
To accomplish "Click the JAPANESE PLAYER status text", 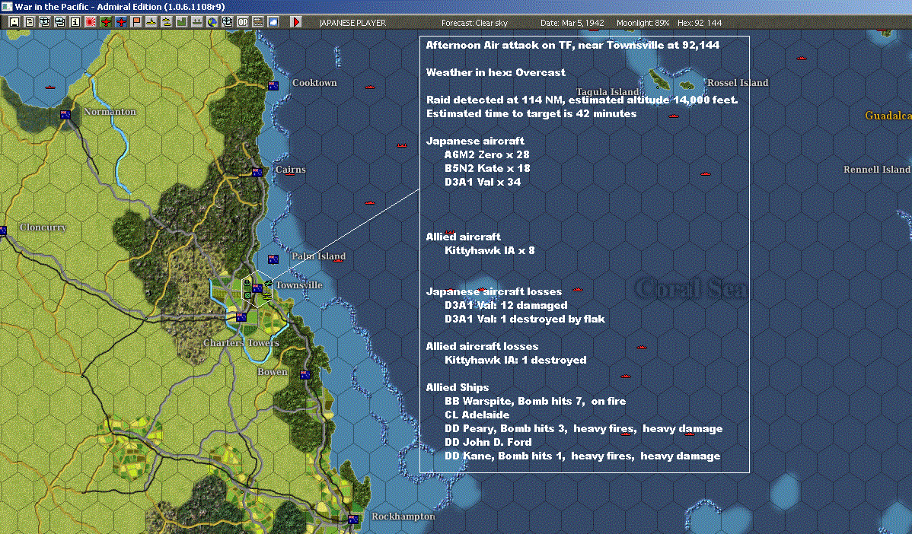I will (352, 23).
